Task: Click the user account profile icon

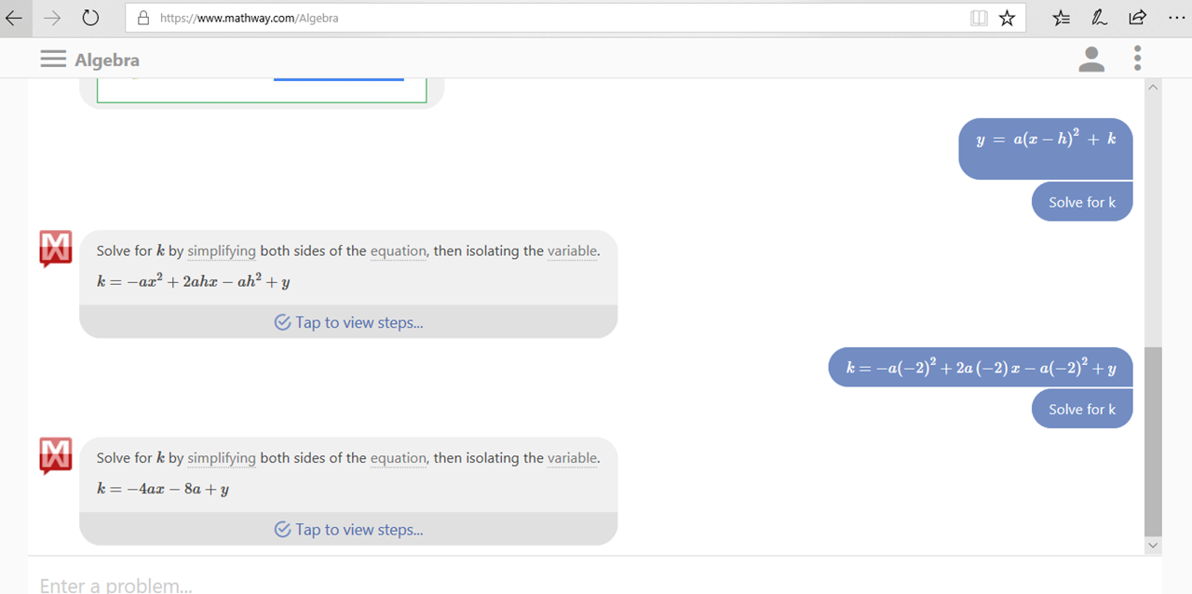Action: pyautogui.click(x=1091, y=60)
